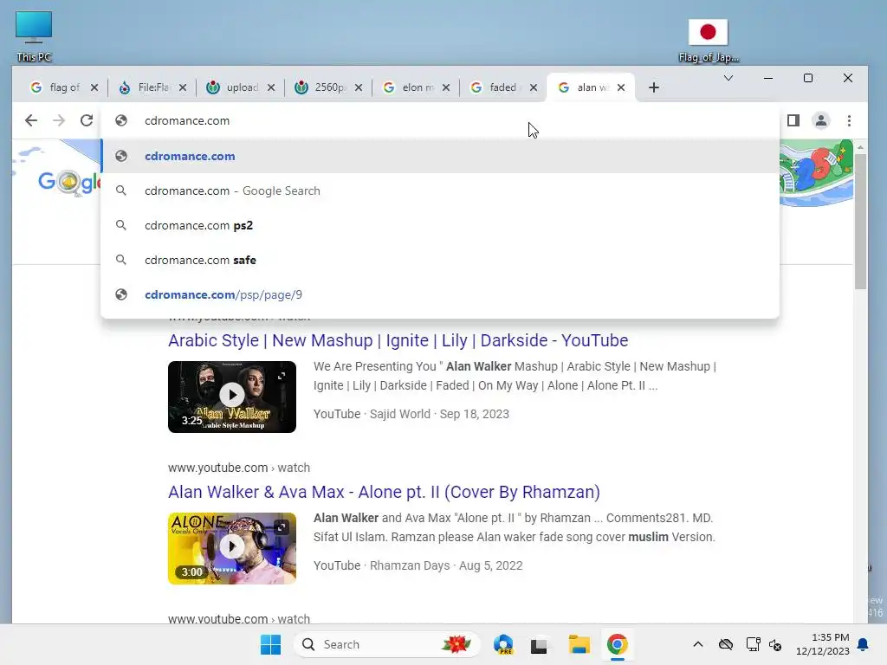887x665 pixels.
Task: Select the cdromance.com URL suggestion
Action: [x=440, y=156]
